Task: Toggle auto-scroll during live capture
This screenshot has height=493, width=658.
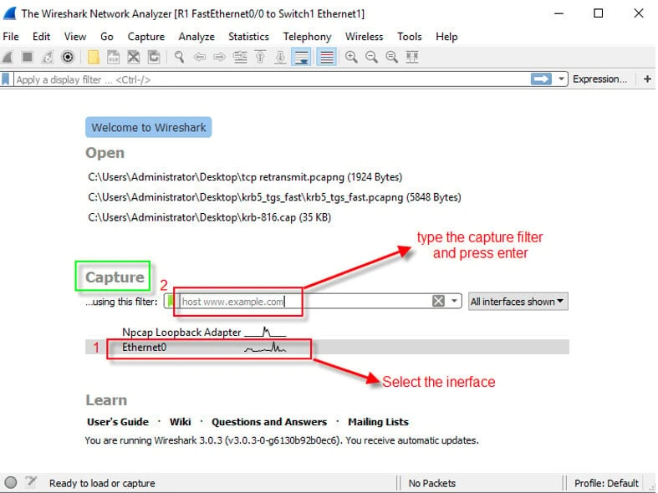Action: click(x=302, y=57)
